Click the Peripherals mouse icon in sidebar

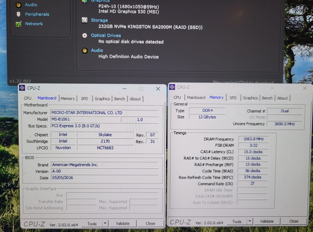[x=18, y=14]
